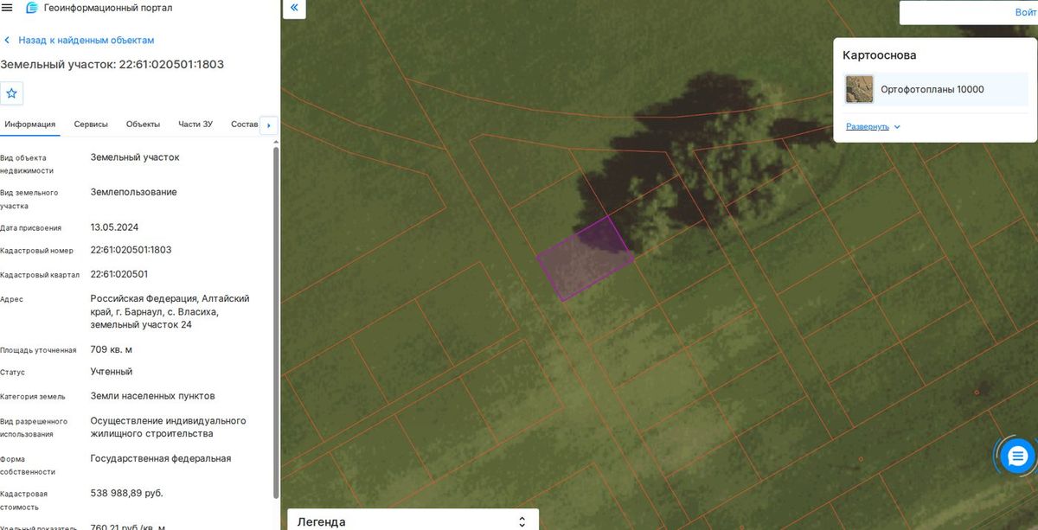Collapse the side panel with double-arrow icon

(x=294, y=8)
